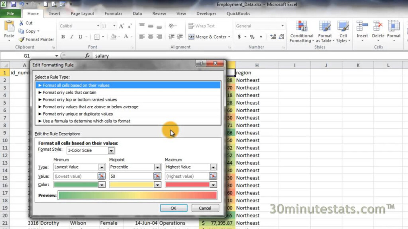Click Decrease Decimal icon

coord(281,37)
